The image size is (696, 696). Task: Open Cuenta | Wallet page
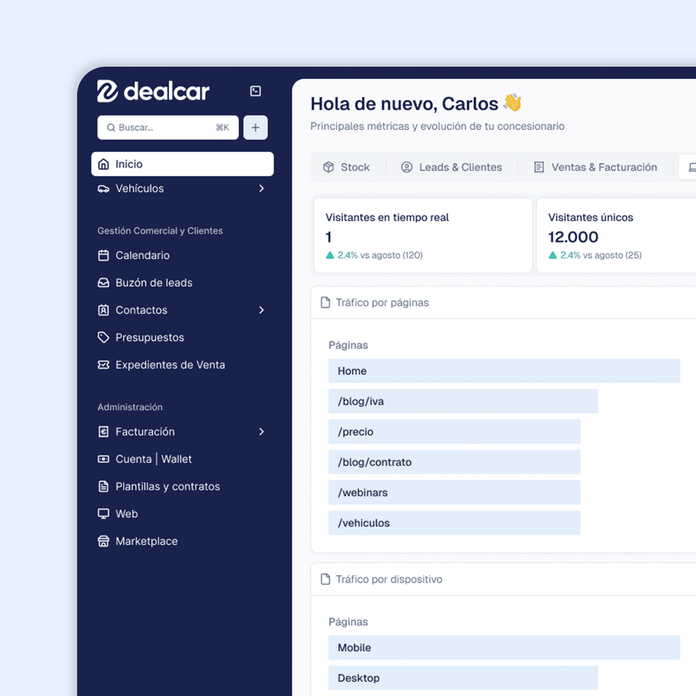point(154,459)
